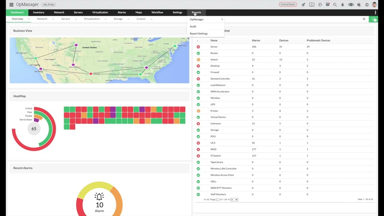Screen dimensions: 384x216
Task: Expand the Servers sub-tab dropdown arrow
Action: click(x=76, y=19)
